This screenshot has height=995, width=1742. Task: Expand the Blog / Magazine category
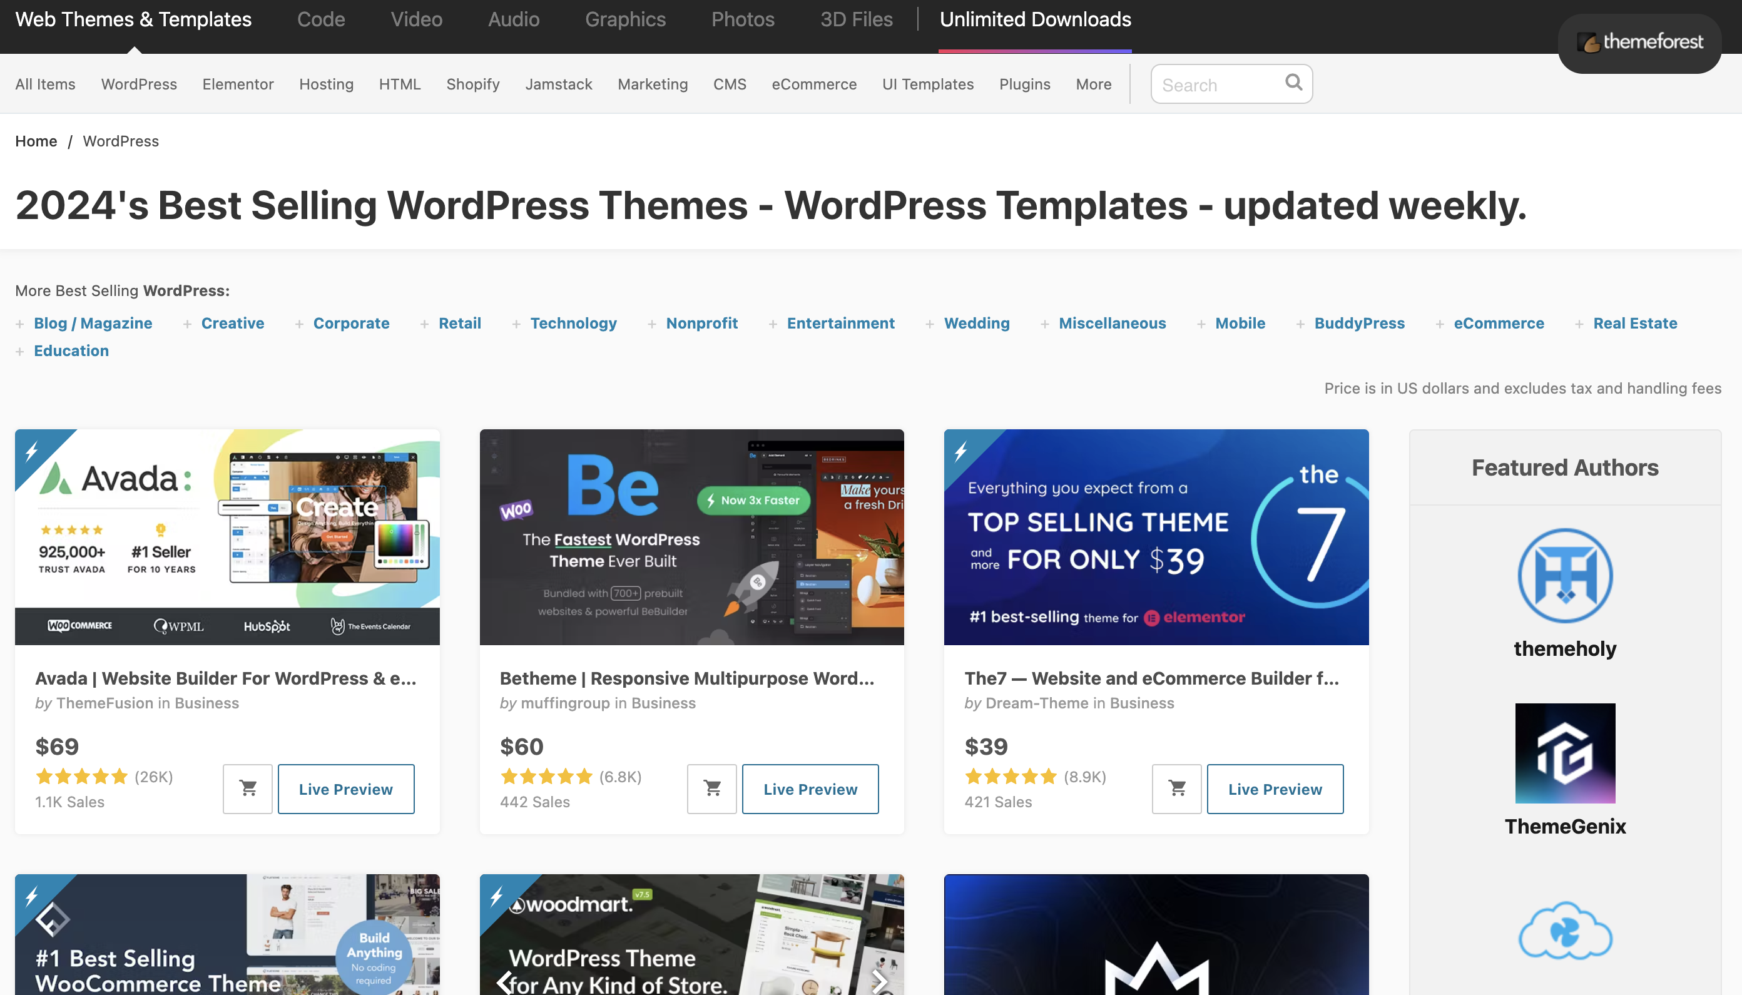93,324
